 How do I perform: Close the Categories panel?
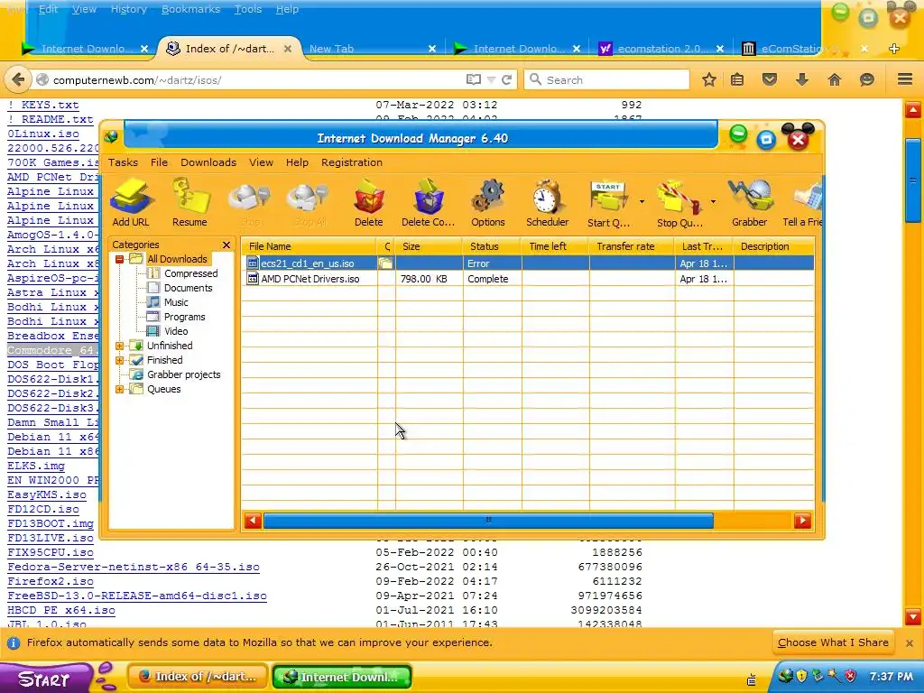[226, 245]
